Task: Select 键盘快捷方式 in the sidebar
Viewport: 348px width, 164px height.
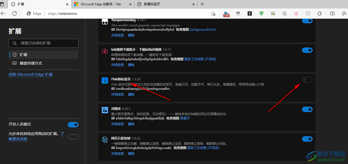Action: (x=44, y=63)
